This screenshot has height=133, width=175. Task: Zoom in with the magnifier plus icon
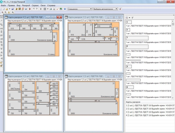tap(2, 12)
